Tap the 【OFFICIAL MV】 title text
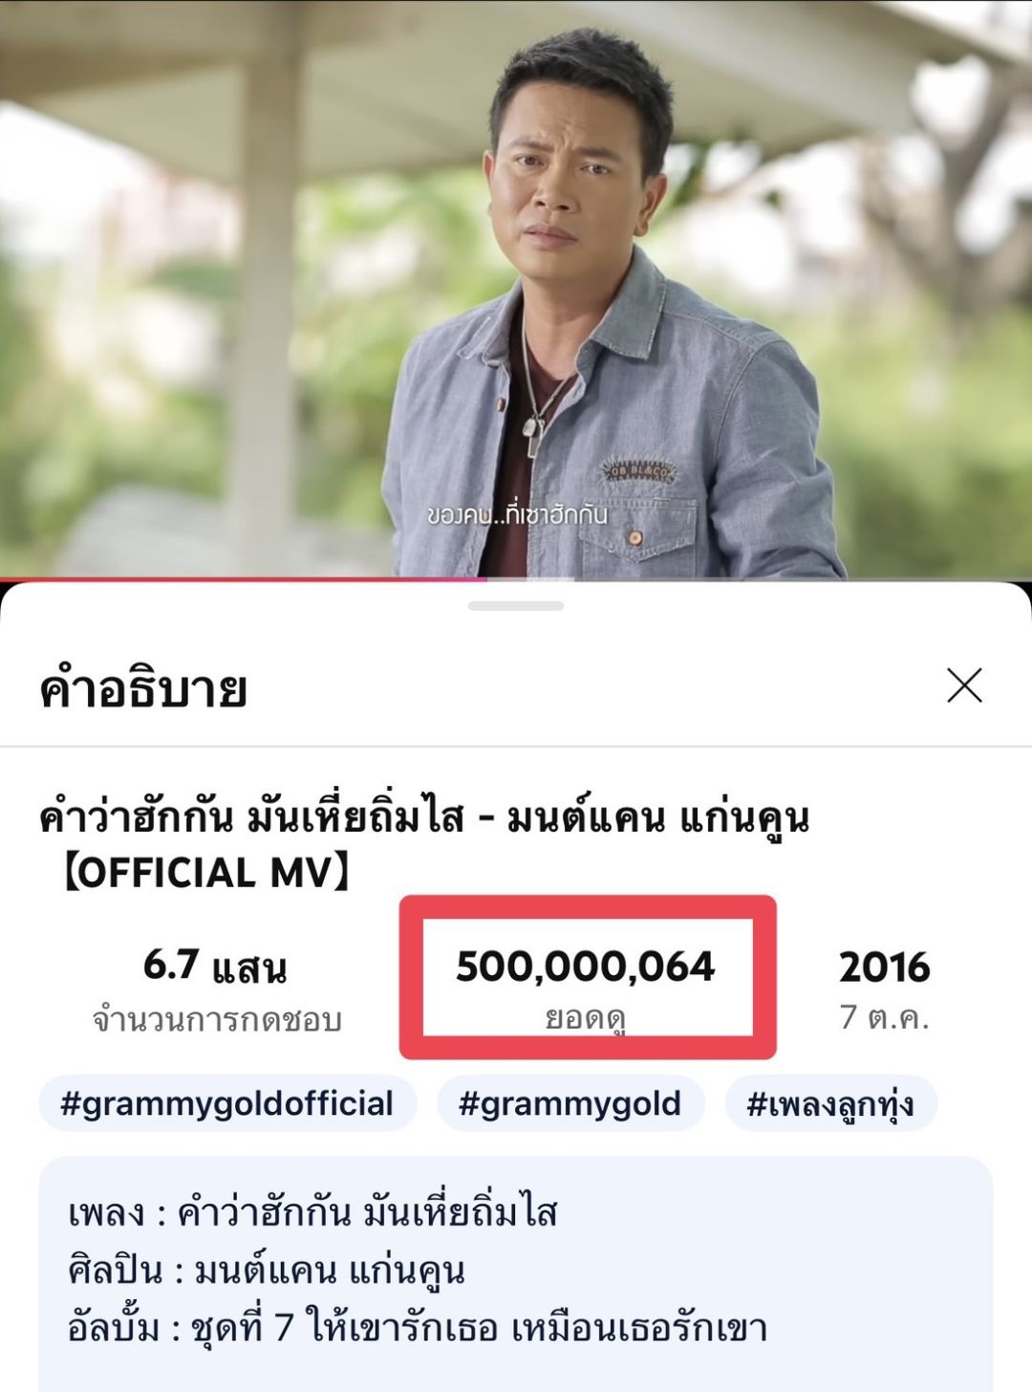The height and width of the screenshot is (1392, 1032). (205, 872)
